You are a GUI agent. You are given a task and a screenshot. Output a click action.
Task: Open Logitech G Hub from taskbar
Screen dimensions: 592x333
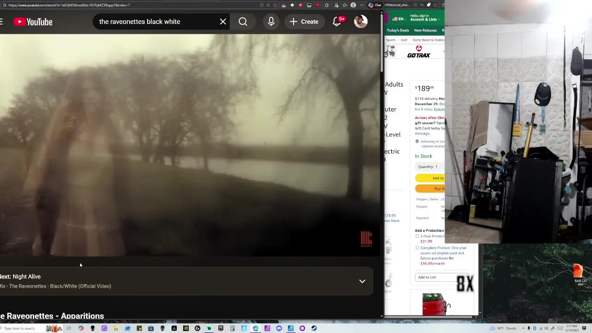pyautogui.click(x=197, y=328)
